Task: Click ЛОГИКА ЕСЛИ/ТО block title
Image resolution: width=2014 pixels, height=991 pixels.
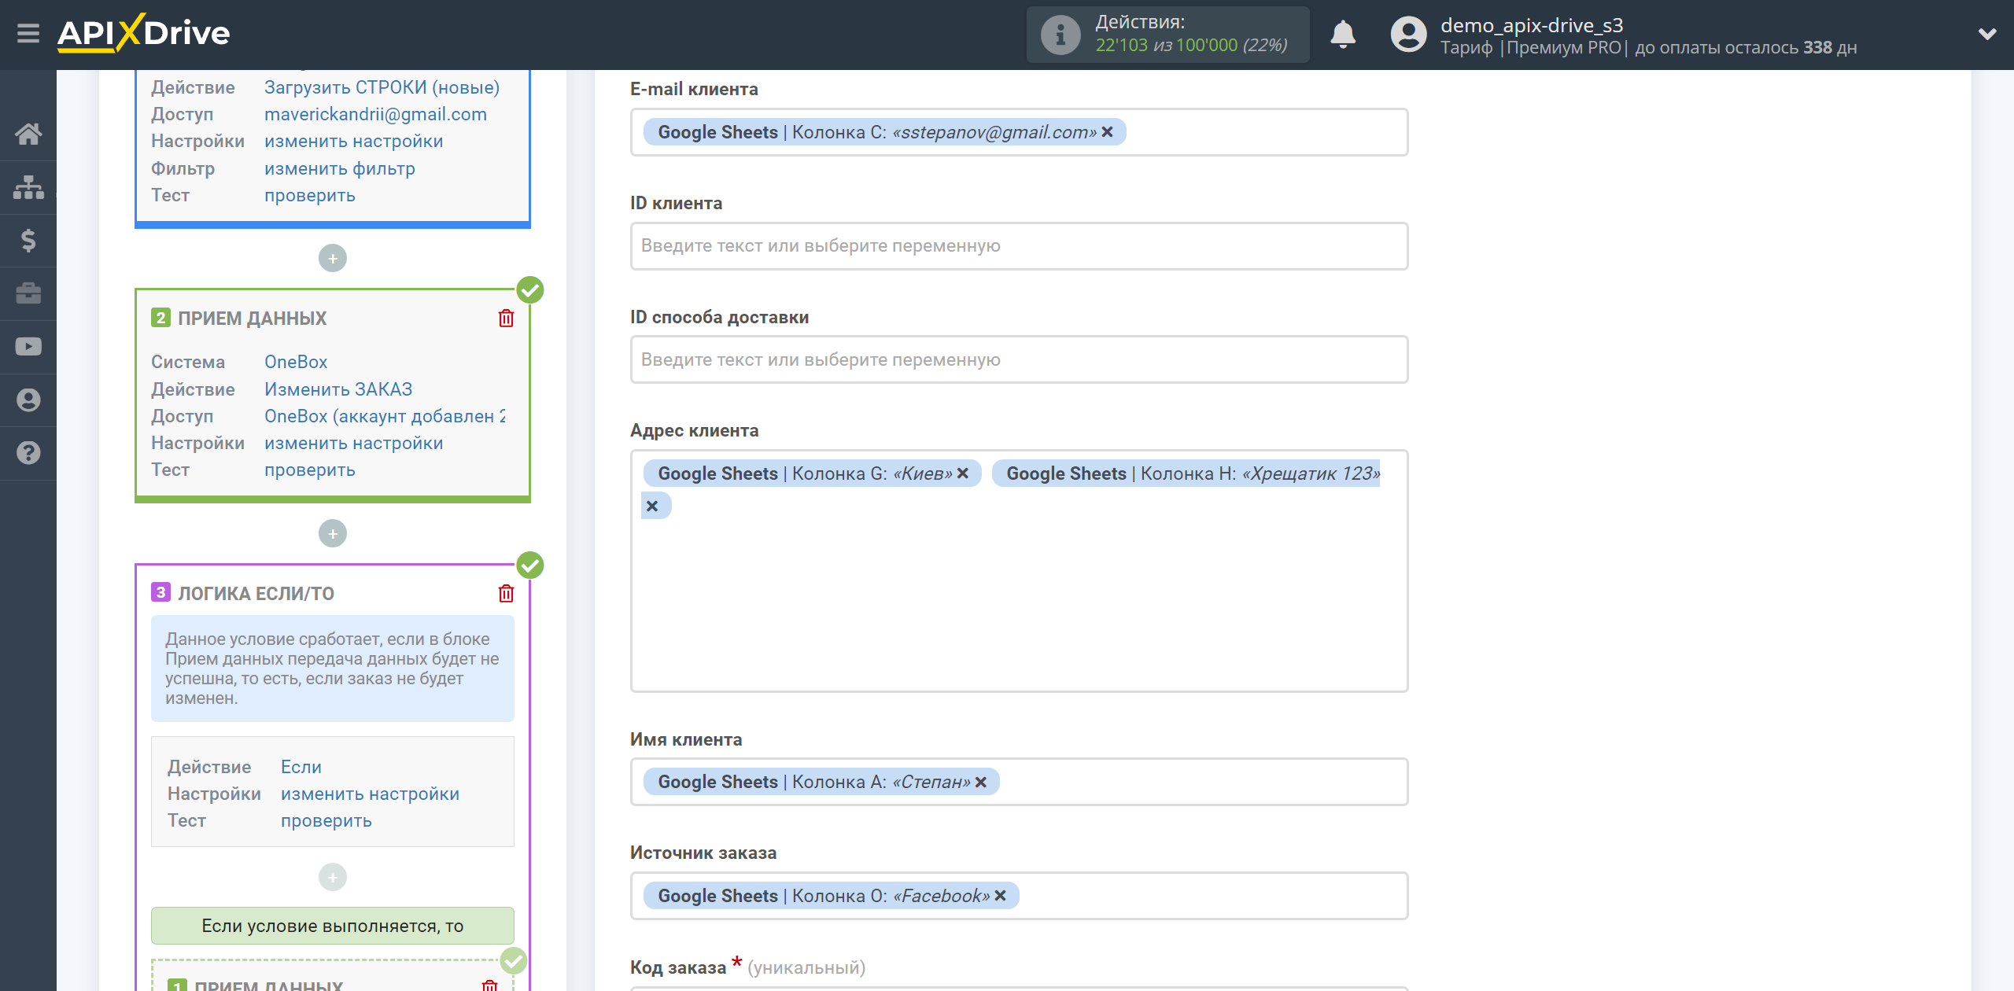Action: click(256, 594)
